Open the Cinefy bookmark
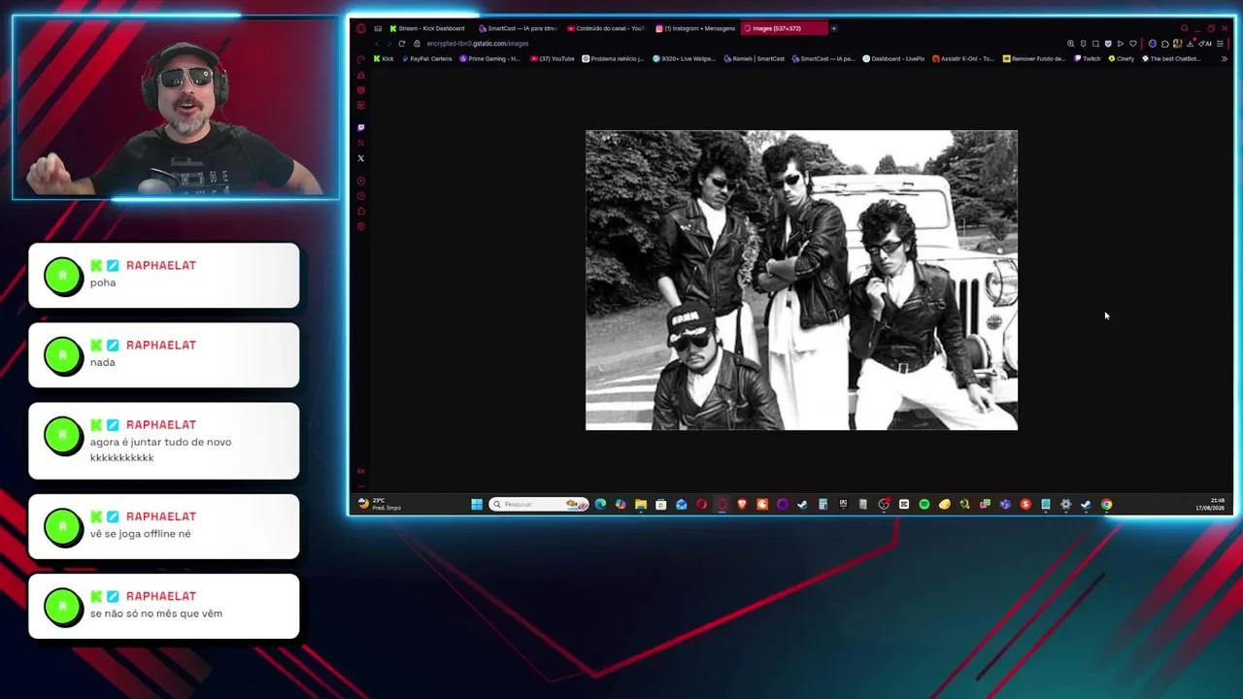The width and height of the screenshot is (1243, 699). [1122, 59]
